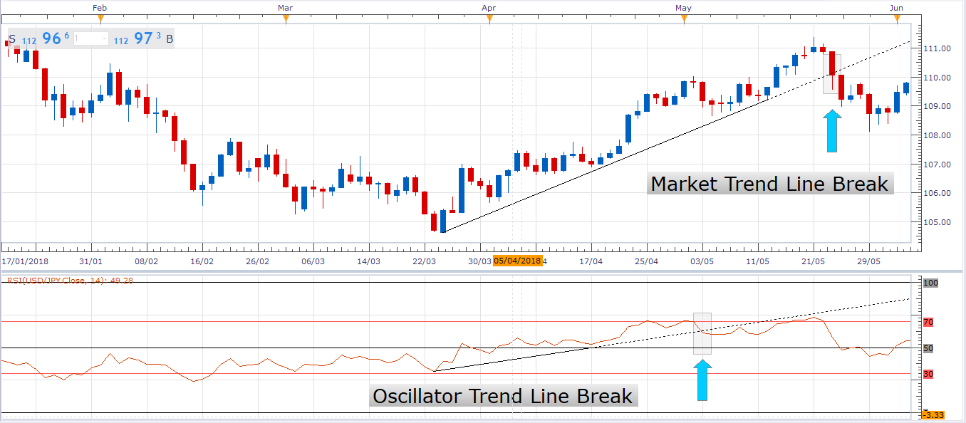Select the Oscillator Trend Line Break label

pyautogui.click(x=503, y=396)
